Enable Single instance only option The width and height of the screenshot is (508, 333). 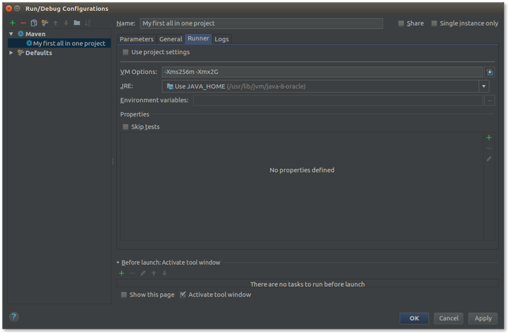(x=434, y=23)
